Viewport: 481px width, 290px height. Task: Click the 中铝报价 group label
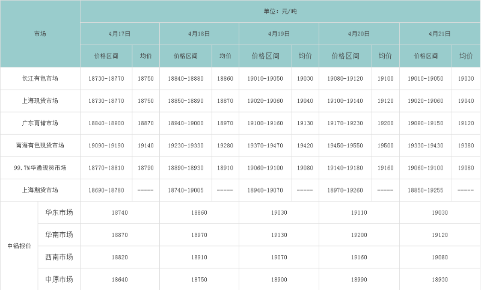[x=19, y=245]
